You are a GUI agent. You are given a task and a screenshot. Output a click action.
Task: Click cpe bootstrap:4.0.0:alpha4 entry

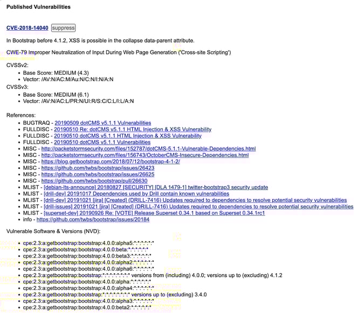point(88,288)
